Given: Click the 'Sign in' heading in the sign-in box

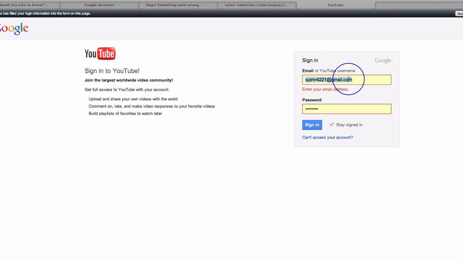Looking at the screenshot, I should tap(310, 60).
